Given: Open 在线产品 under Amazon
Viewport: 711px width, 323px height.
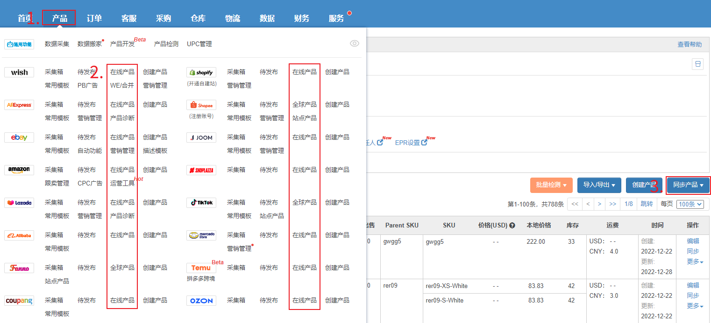Looking at the screenshot, I should (x=122, y=170).
